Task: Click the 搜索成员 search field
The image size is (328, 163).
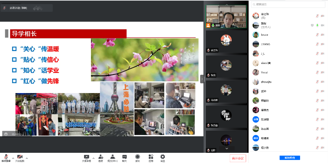Action: click(x=288, y=5)
